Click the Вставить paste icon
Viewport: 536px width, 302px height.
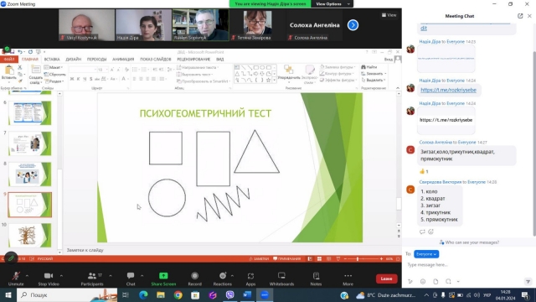pyautogui.click(x=9, y=70)
